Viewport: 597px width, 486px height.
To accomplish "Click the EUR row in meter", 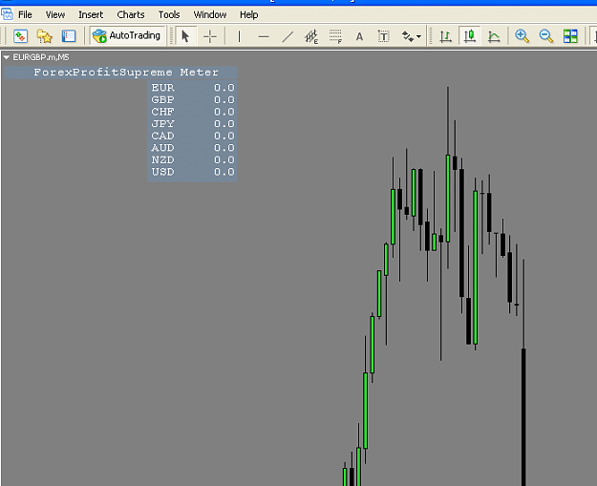I will pyautogui.click(x=192, y=88).
